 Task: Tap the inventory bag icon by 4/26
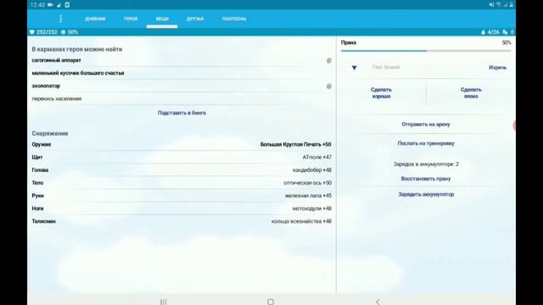(x=483, y=32)
